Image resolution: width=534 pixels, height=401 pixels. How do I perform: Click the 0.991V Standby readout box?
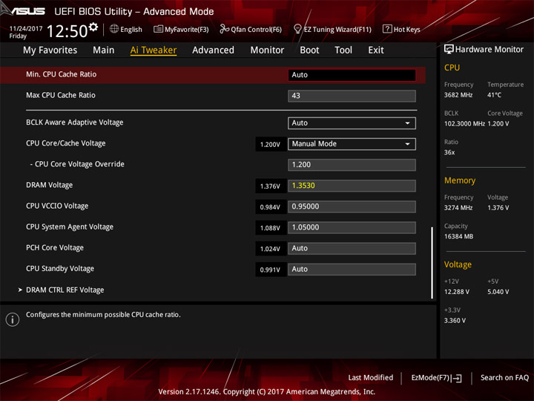coord(271,270)
